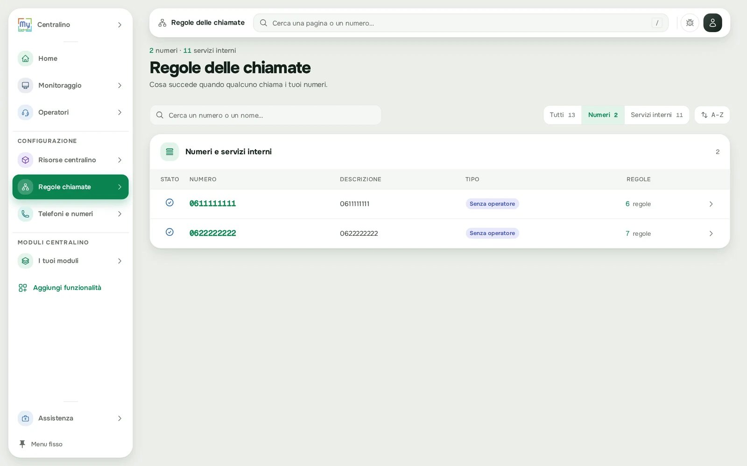Click the status check icon for 0611111111

click(169, 203)
